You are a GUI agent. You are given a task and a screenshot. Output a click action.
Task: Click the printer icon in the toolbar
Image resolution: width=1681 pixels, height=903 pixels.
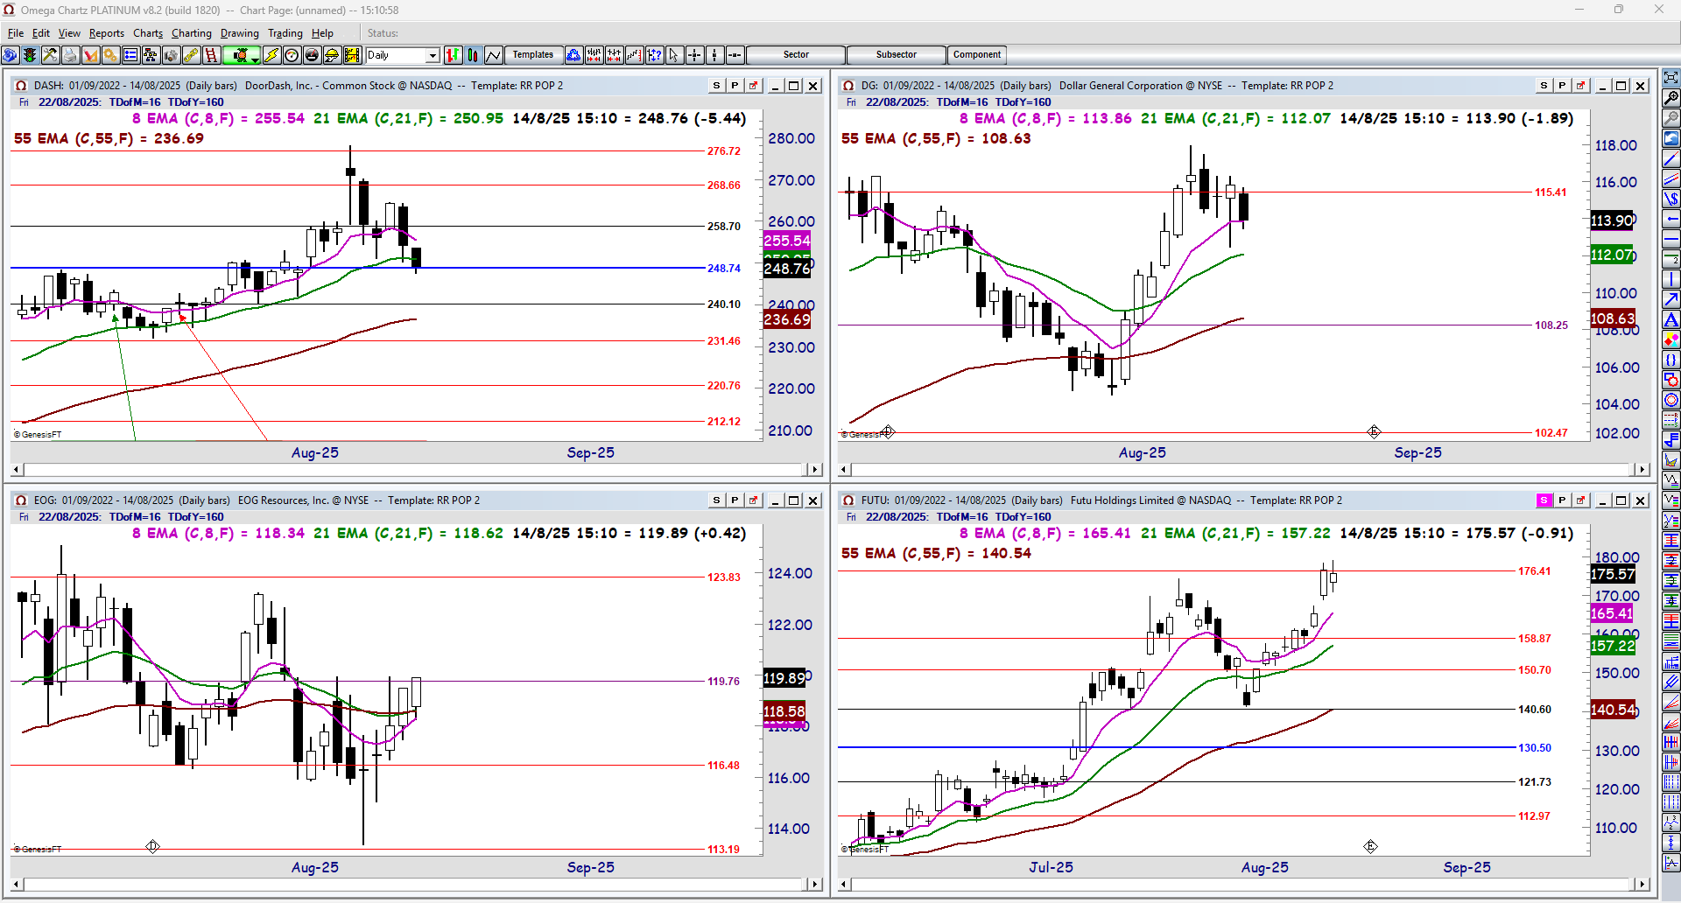pyautogui.click(x=70, y=55)
